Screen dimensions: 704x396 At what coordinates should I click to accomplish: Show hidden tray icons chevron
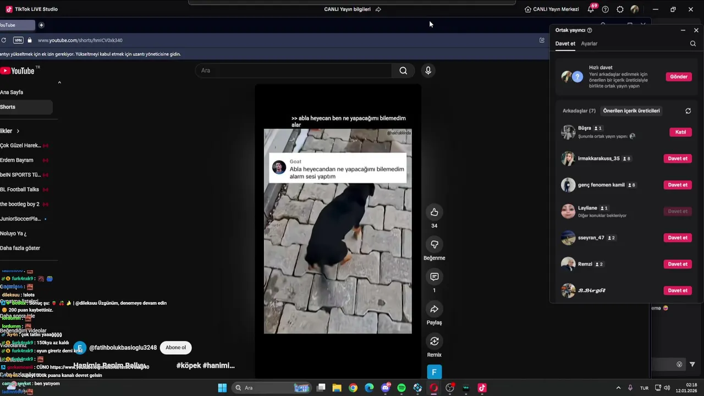click(x=618, y=388)
